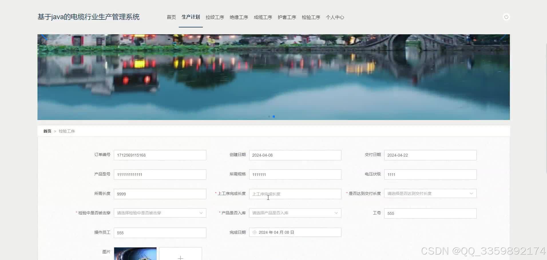Open the 成缆工序 nav item
The width and height of the screenshot is (547, 260).
click(x=263, y=17)
